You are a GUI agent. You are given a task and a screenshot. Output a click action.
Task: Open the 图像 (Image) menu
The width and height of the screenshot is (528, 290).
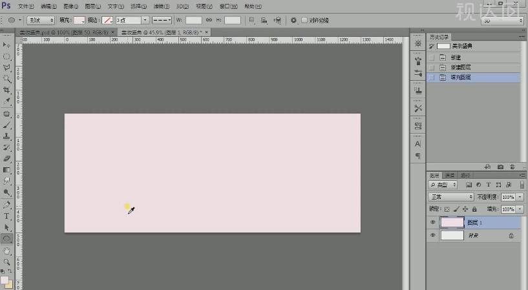[70, 6]
